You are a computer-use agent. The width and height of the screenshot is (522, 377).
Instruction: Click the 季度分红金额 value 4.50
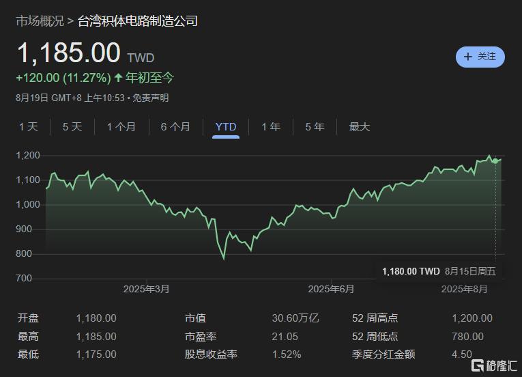click(462, 354)
